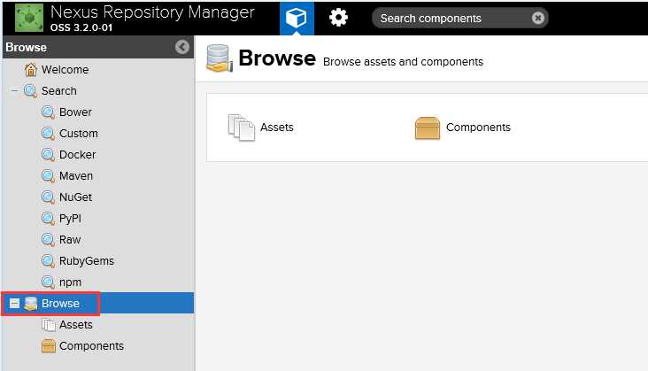
Task: Collapse the Browse tree node
Action: (14, 303)
